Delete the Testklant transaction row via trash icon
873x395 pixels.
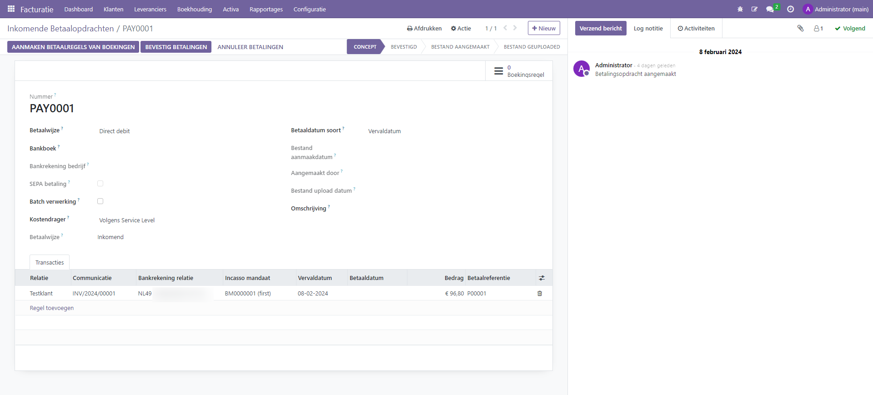pyautogui.click(x=539, y=293)
